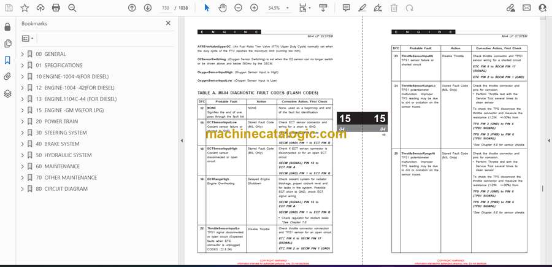552x267 pixels.
Task: Expand 13 ENGINE.1104C-44 bookmark chevron
Action: pyautogui.click(x=23, y=99)
